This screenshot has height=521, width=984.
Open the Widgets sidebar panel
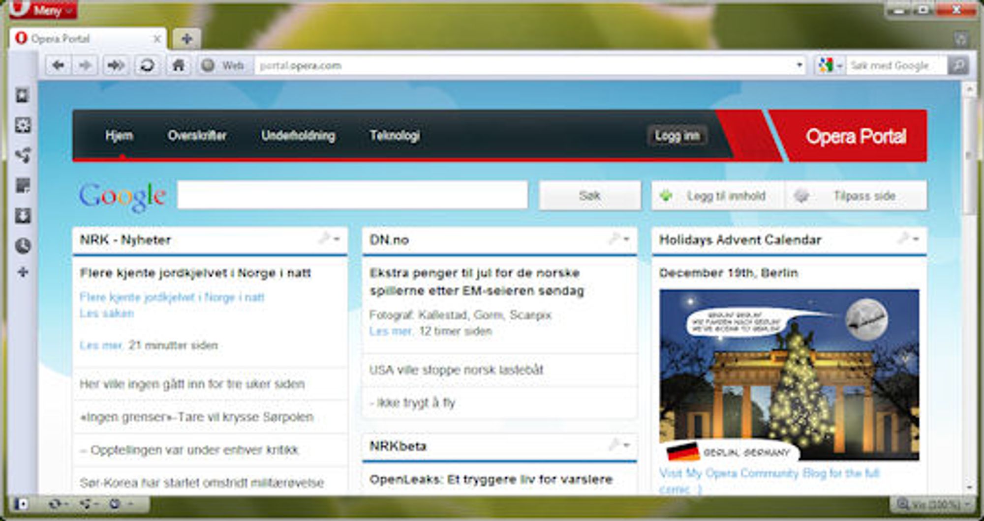23,125
